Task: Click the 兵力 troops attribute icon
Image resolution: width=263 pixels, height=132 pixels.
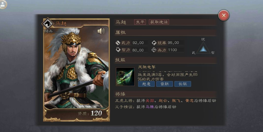Action: (154, 50)
